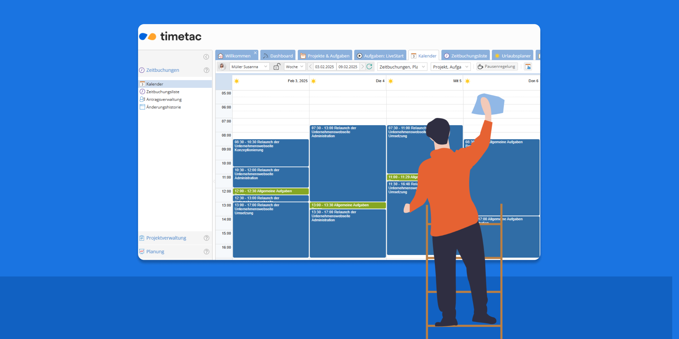Expand the Projekt, Aufga display dropdown
Viewport: 679px width, 339px height.
(466, 67)
